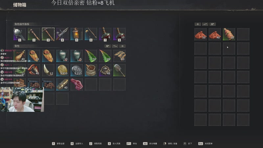263x148 pixels.
Task: Click the aloe leaf stack of 50
Action: click(x=91, y=56)
